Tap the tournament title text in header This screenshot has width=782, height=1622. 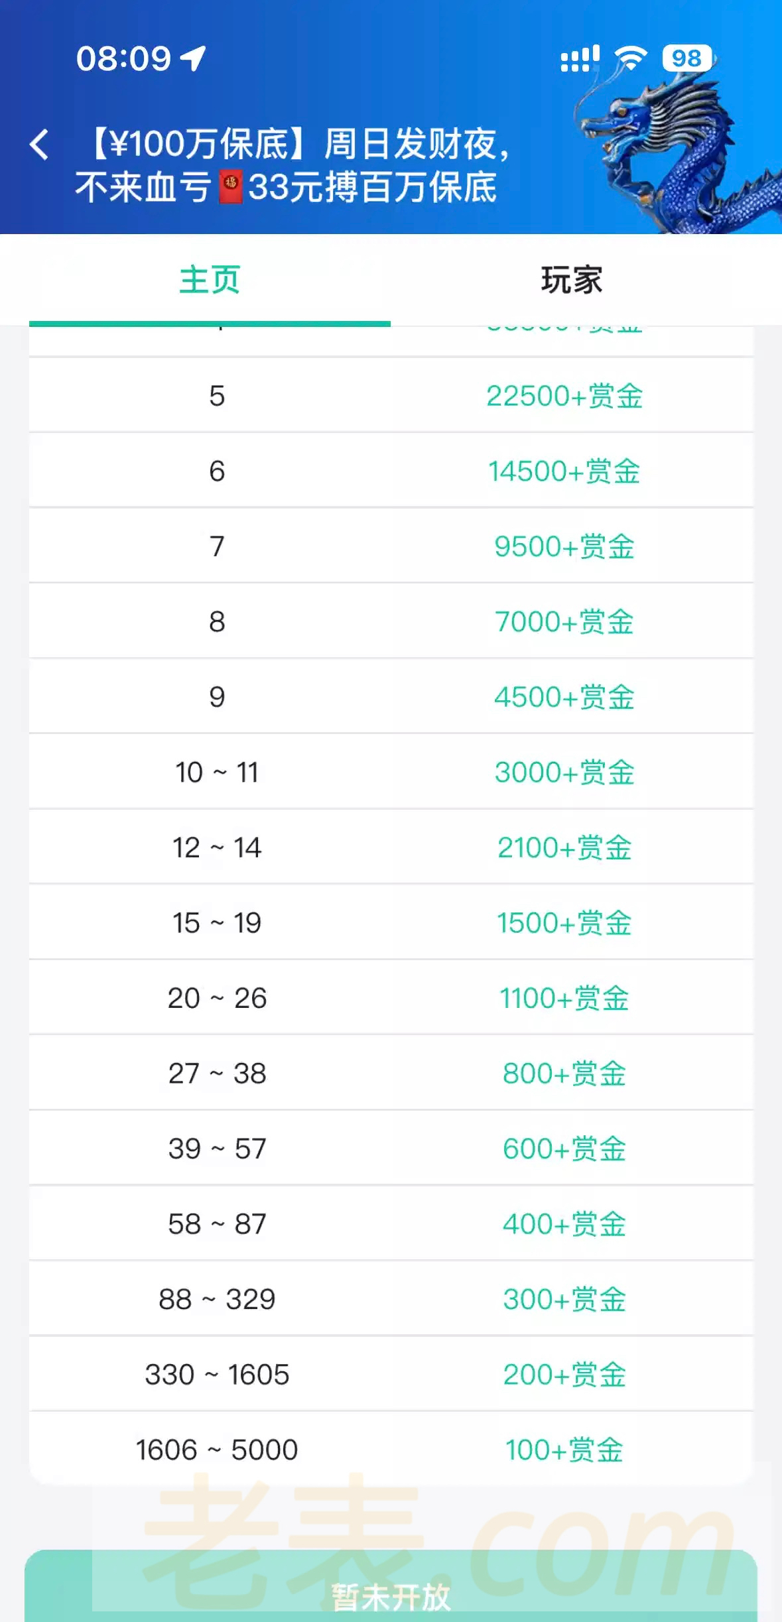(292, 166)
